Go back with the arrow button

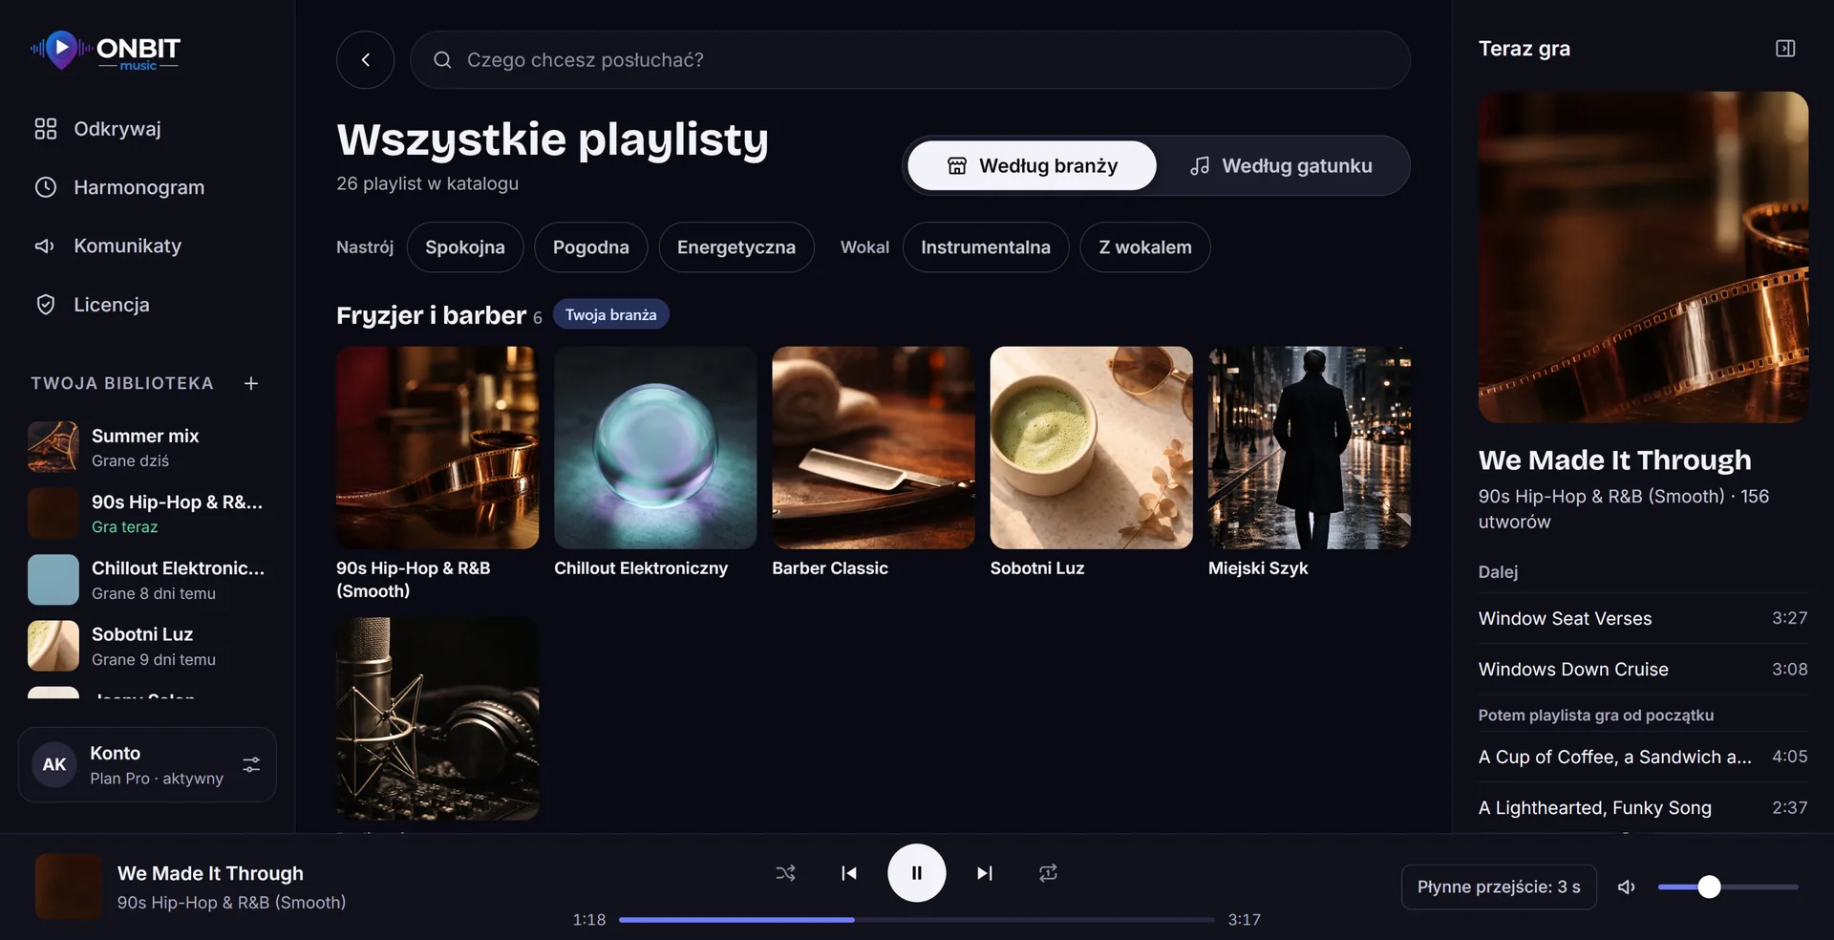coord(365,60)
